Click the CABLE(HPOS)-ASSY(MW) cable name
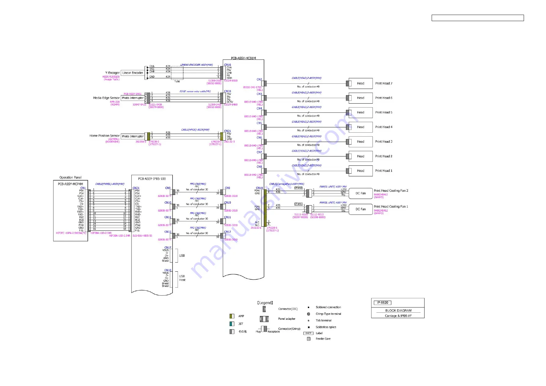Viewport: 546px width, 386px height. [195, 130]
